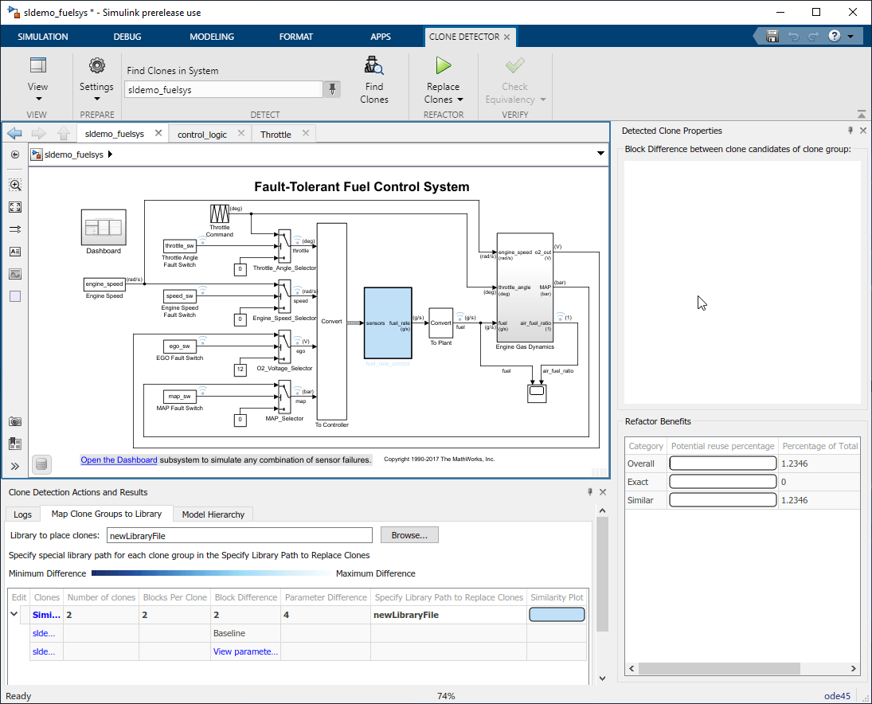Click the Library to place clones field
Screen dimensions: 872x704
239,535
